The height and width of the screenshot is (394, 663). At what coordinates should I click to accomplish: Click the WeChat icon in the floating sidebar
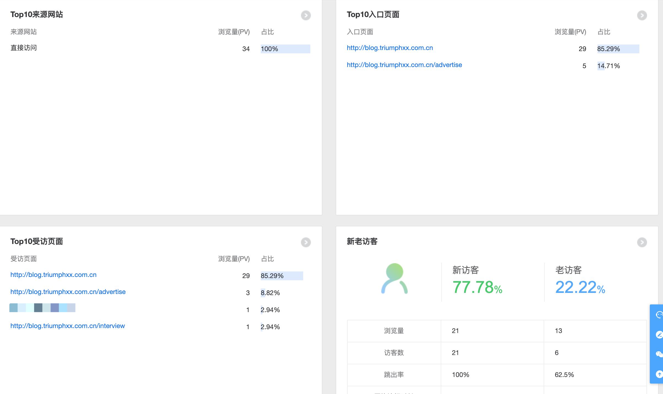(x=660, y=354)
